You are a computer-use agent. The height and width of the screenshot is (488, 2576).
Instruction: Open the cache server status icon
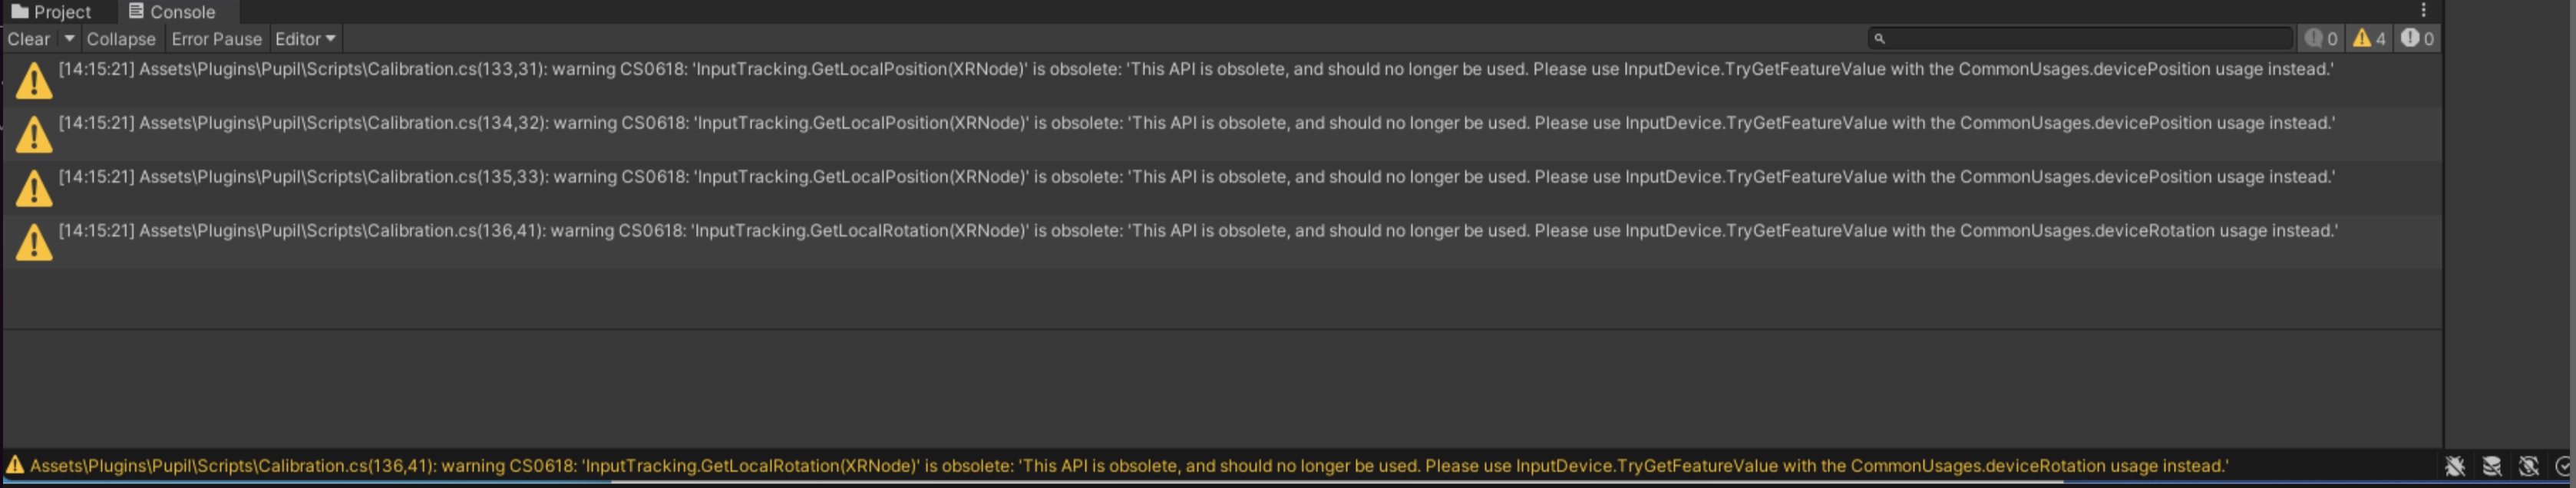[x=2492, y=466]
